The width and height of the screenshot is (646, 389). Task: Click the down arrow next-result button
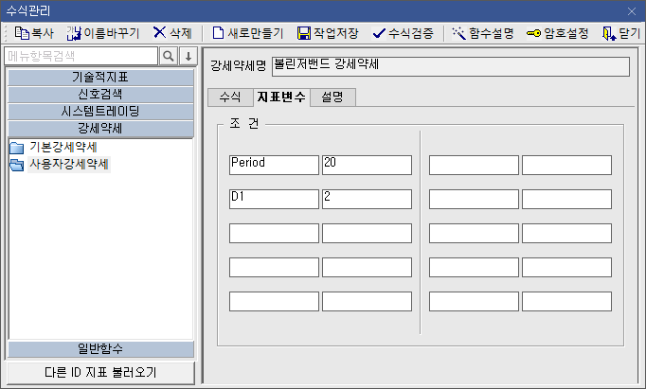pos(188,56)
